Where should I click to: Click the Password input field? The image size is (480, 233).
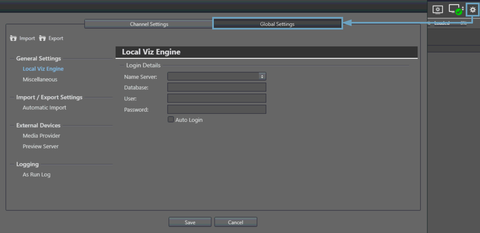coord(217,110)
